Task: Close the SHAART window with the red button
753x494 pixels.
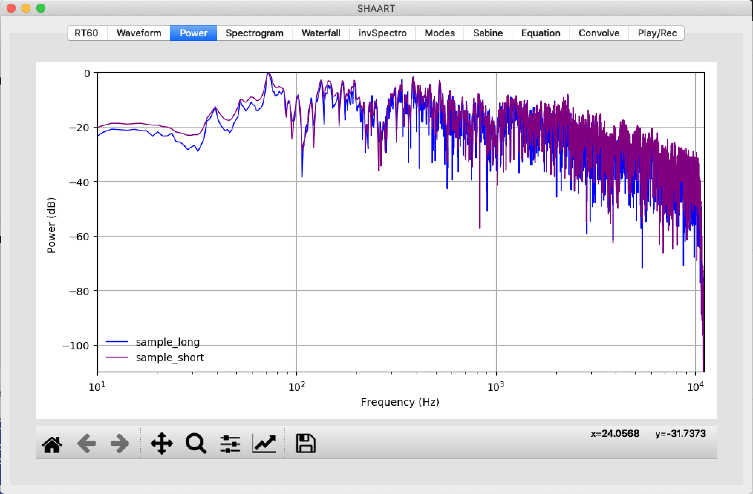Action: tap(11, 8)
